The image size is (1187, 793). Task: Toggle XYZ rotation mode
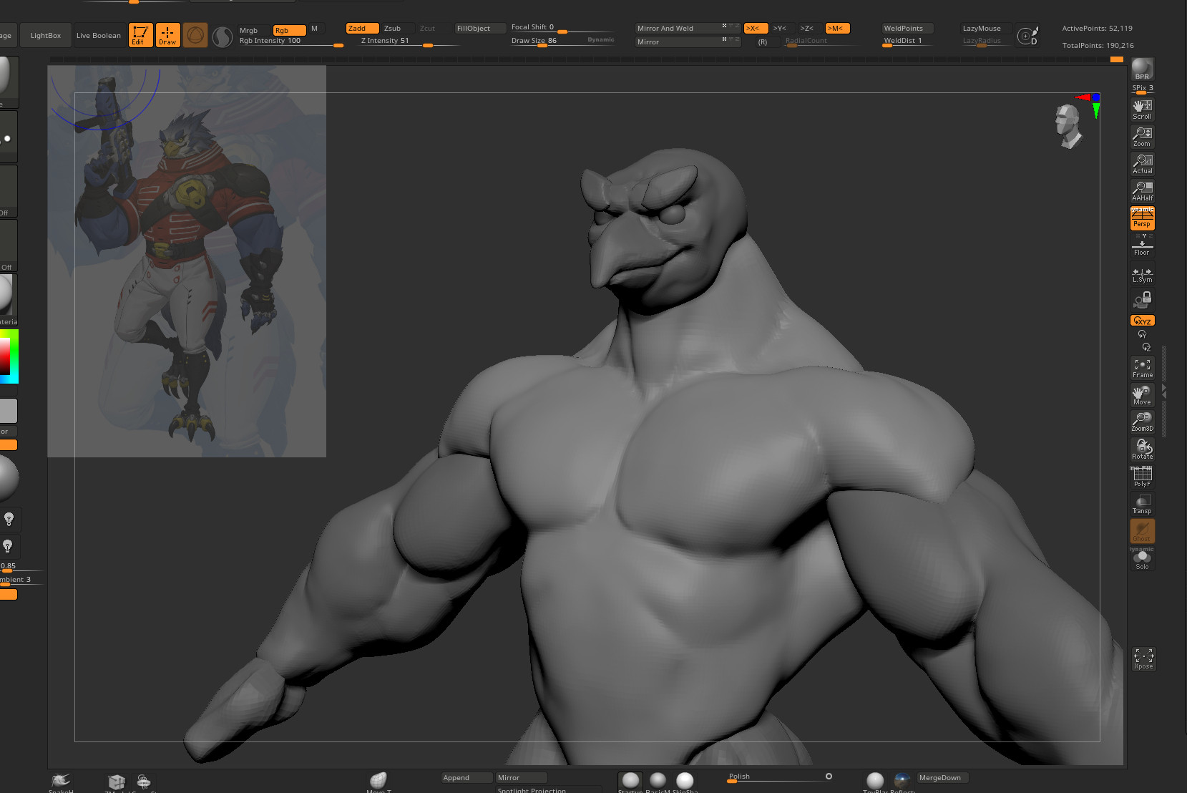(1142, 321)
